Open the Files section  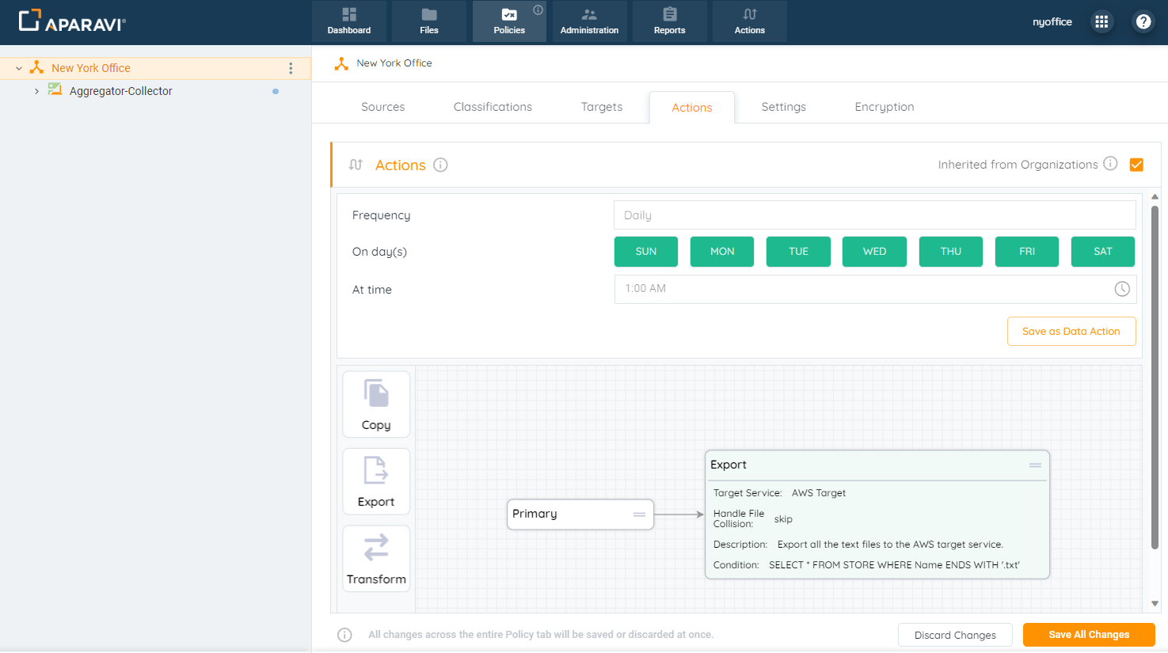(429, 21)
